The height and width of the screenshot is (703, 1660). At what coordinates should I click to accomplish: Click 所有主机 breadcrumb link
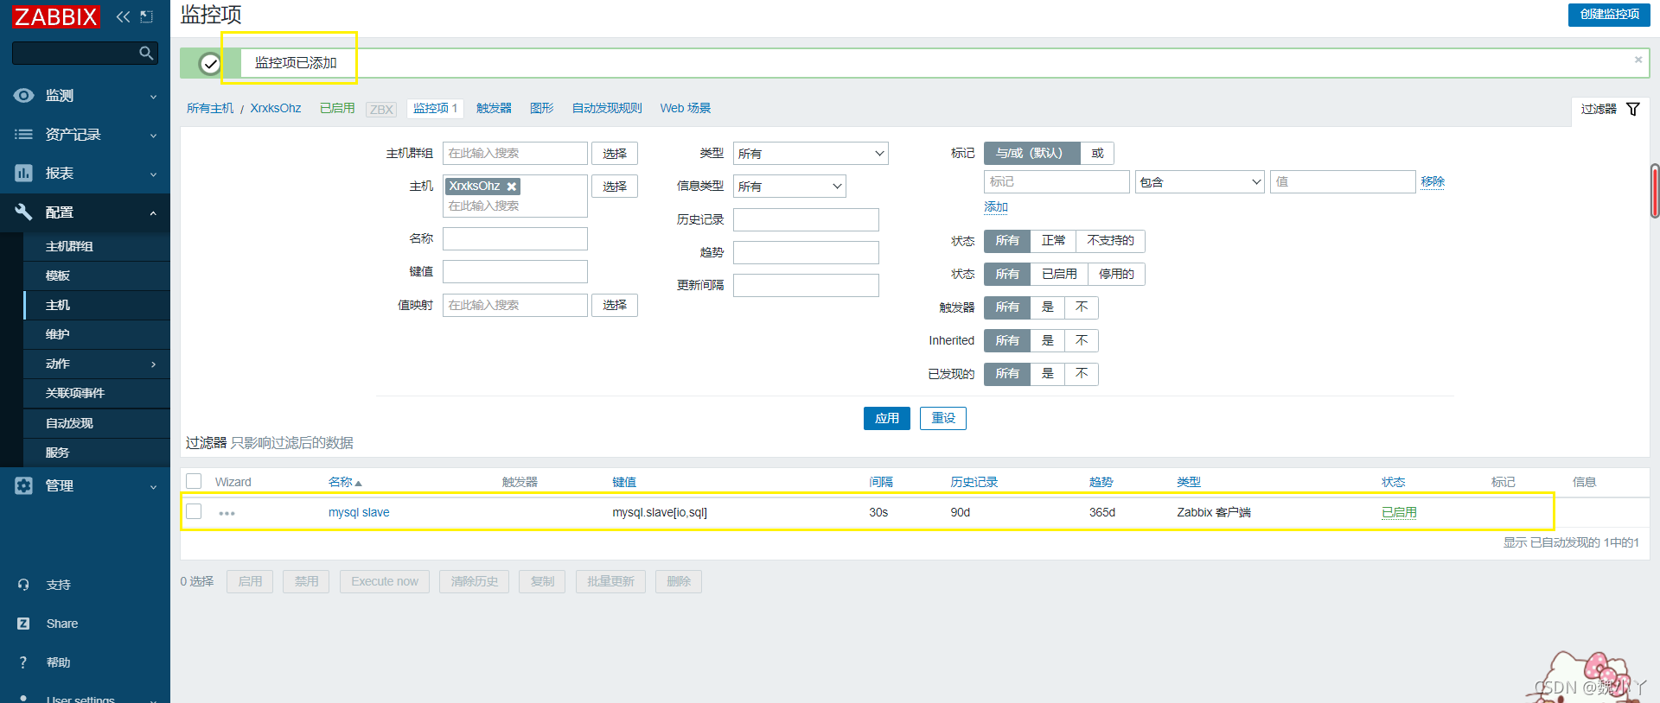tap(210, 108)
